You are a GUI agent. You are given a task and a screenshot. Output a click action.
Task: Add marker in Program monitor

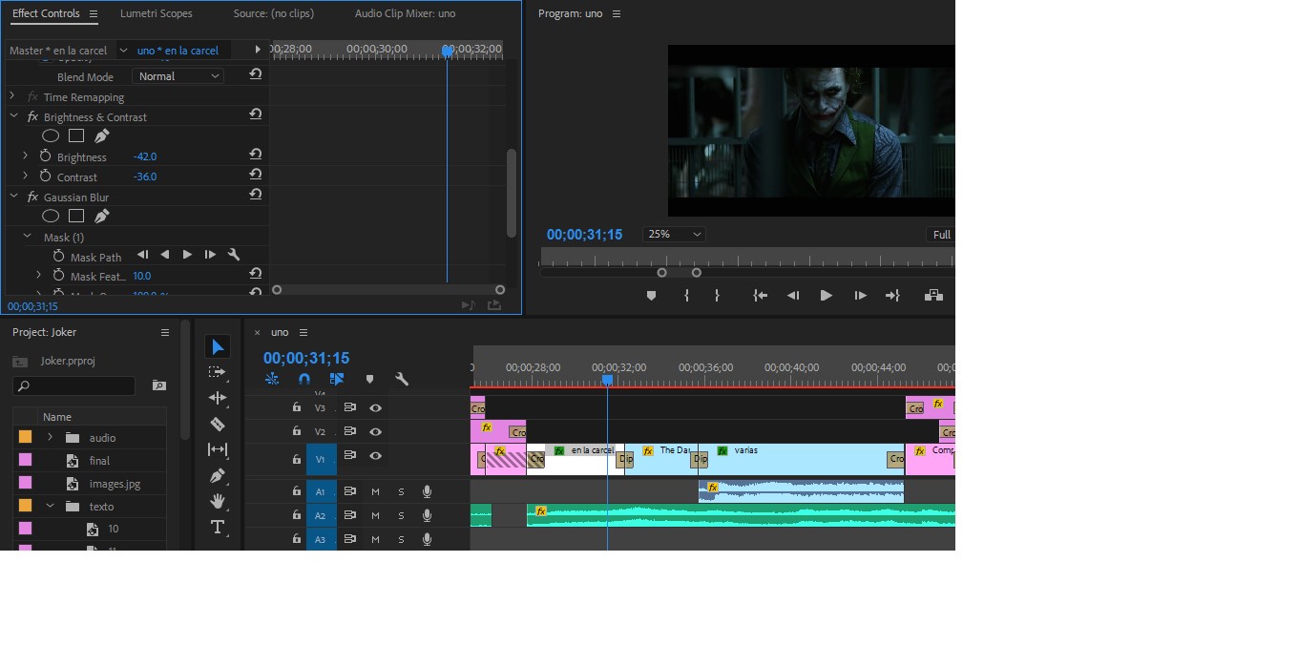click(x=651, y=296)
